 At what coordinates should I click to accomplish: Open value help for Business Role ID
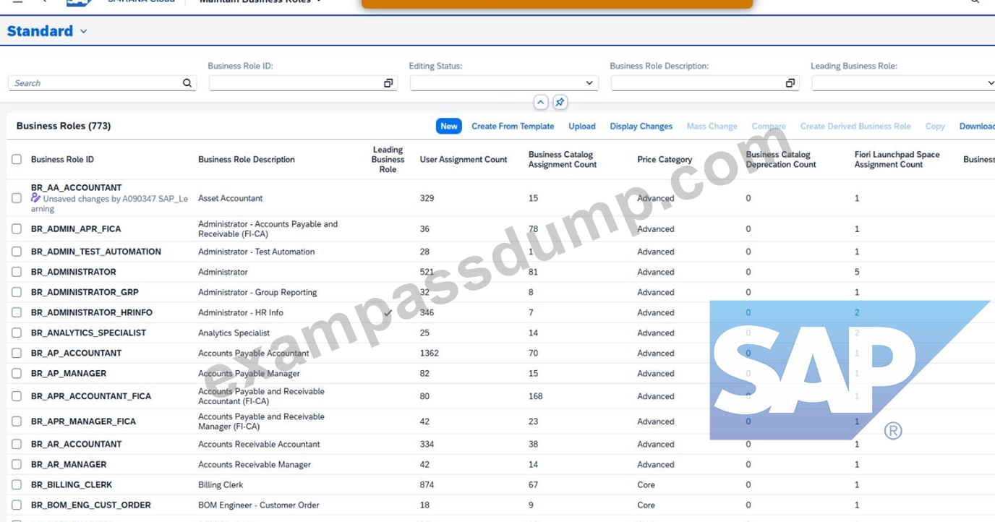(x=388, y=83)
